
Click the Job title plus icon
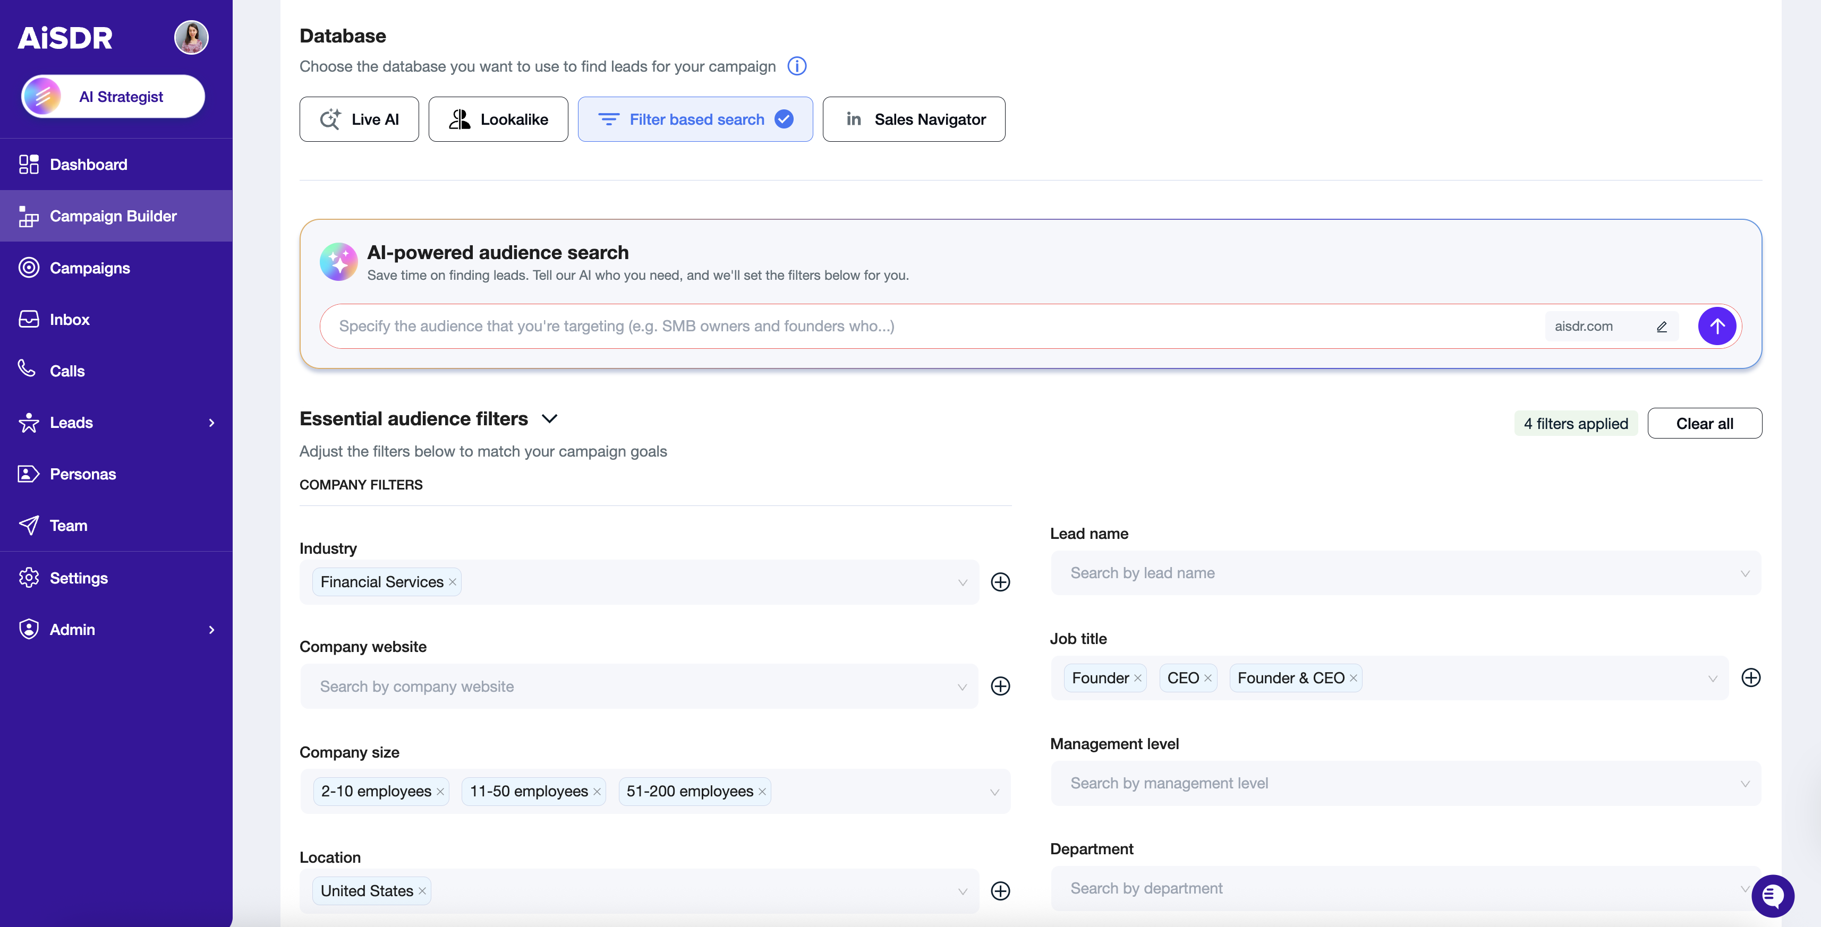[x=1750, y=677]
